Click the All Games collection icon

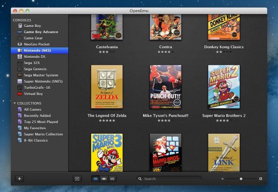(x=20, y=109)
